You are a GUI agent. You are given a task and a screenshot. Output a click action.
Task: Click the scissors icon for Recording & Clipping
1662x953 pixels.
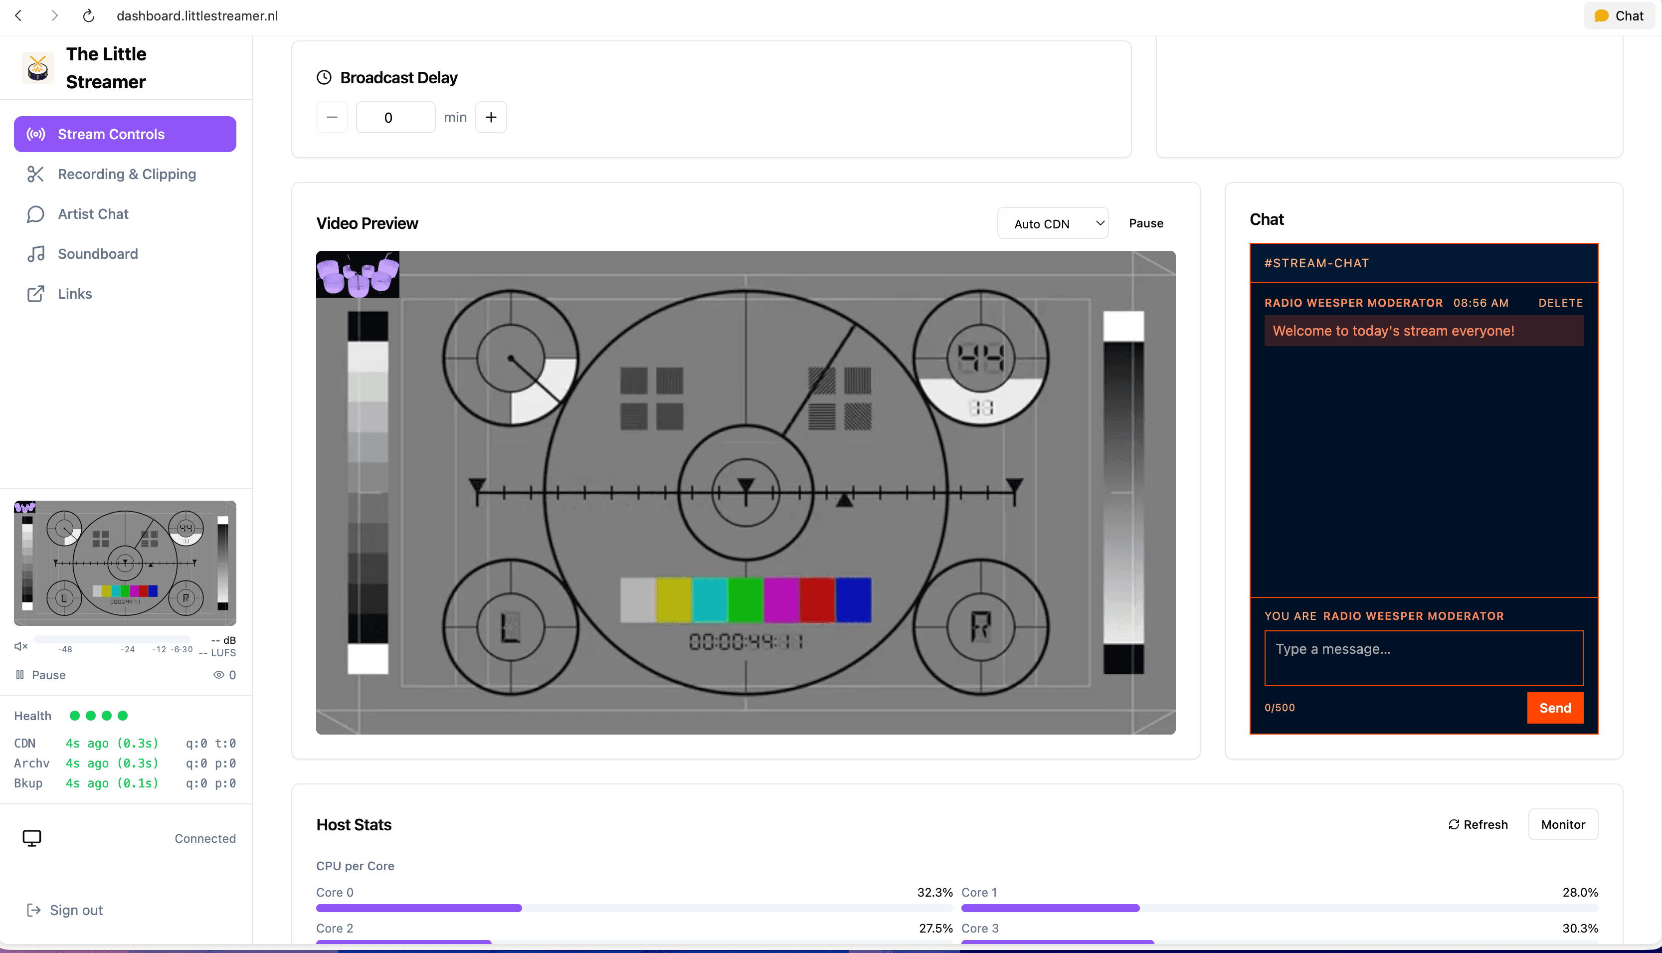click(x=35, y=174)
